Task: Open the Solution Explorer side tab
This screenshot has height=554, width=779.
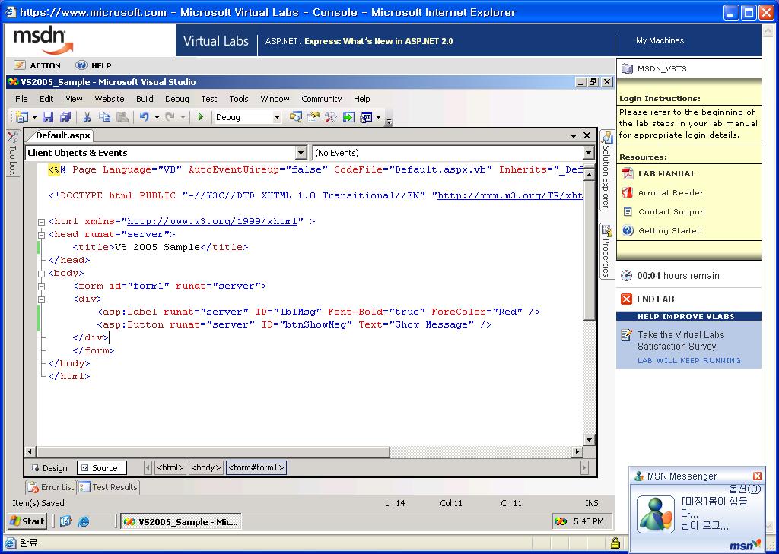Action: [x=606, y=169]
